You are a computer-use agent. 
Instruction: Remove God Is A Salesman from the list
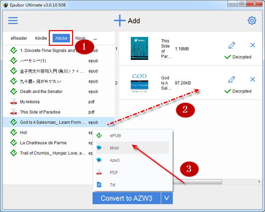coord(252,79)
